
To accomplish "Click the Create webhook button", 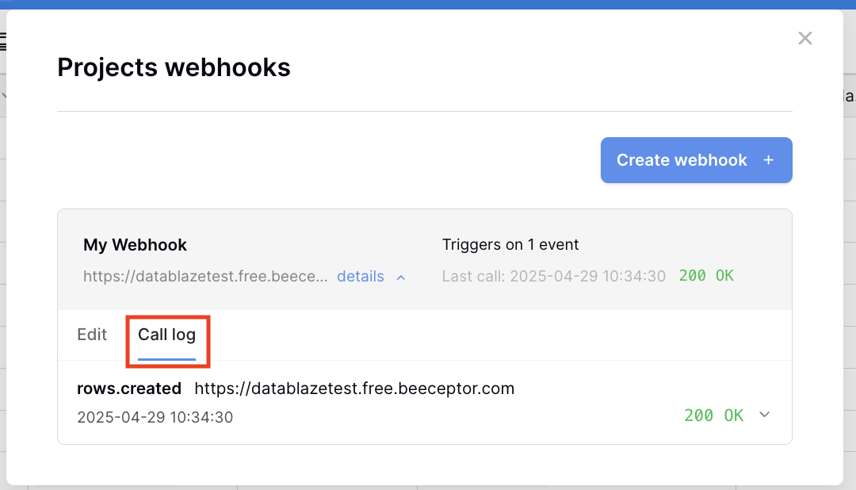I will pos(696,160).
